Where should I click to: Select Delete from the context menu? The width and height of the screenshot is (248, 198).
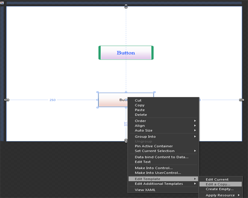[x=163, y=115]
